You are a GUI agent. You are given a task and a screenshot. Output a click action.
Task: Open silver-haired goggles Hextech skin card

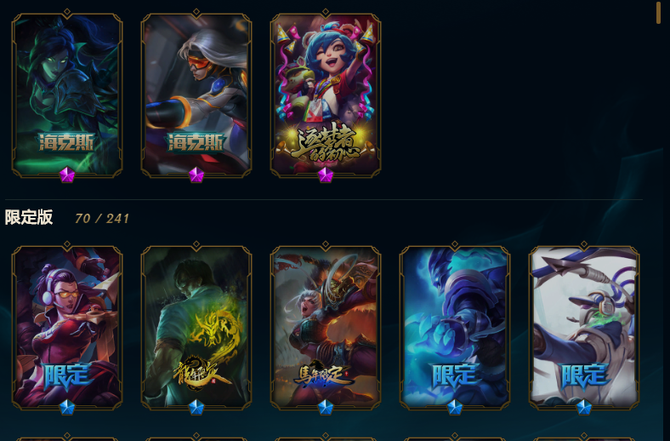click(x=196, y=95)
